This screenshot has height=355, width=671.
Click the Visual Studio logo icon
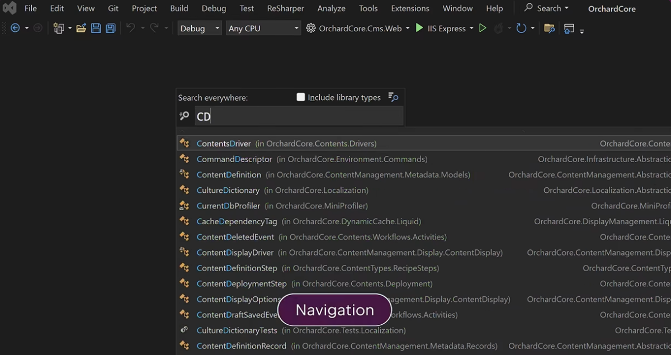pyautogui.click(x=10, y=8)
